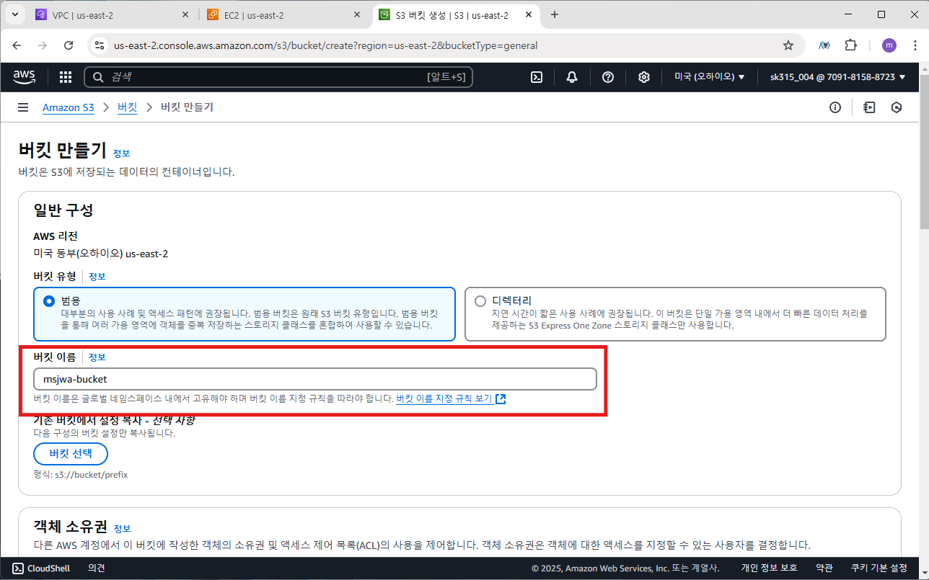The image size is (929, 580).
Task: Open 버킷 이름 지정 규칙 보기 link
Action: click(451, 398)
